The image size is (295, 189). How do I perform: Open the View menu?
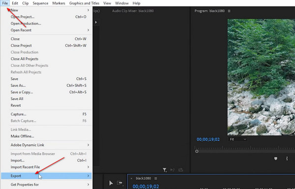pyautogui.click(x=107, y=3)
